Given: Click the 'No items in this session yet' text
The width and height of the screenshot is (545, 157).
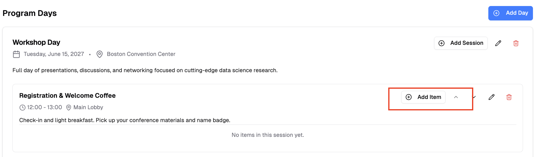Looking at the screenshot, I should pos(268,135).
